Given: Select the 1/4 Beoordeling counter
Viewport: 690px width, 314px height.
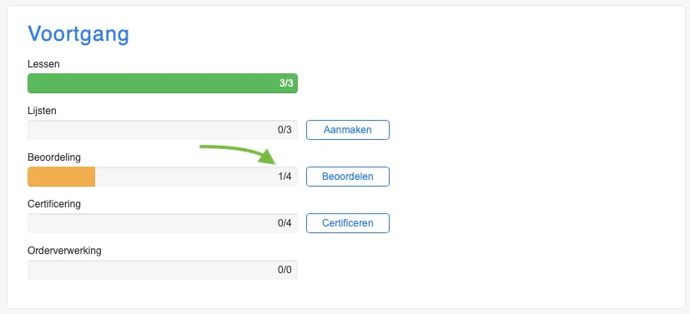Looking at the screenshot, I should tap(285, 177).
